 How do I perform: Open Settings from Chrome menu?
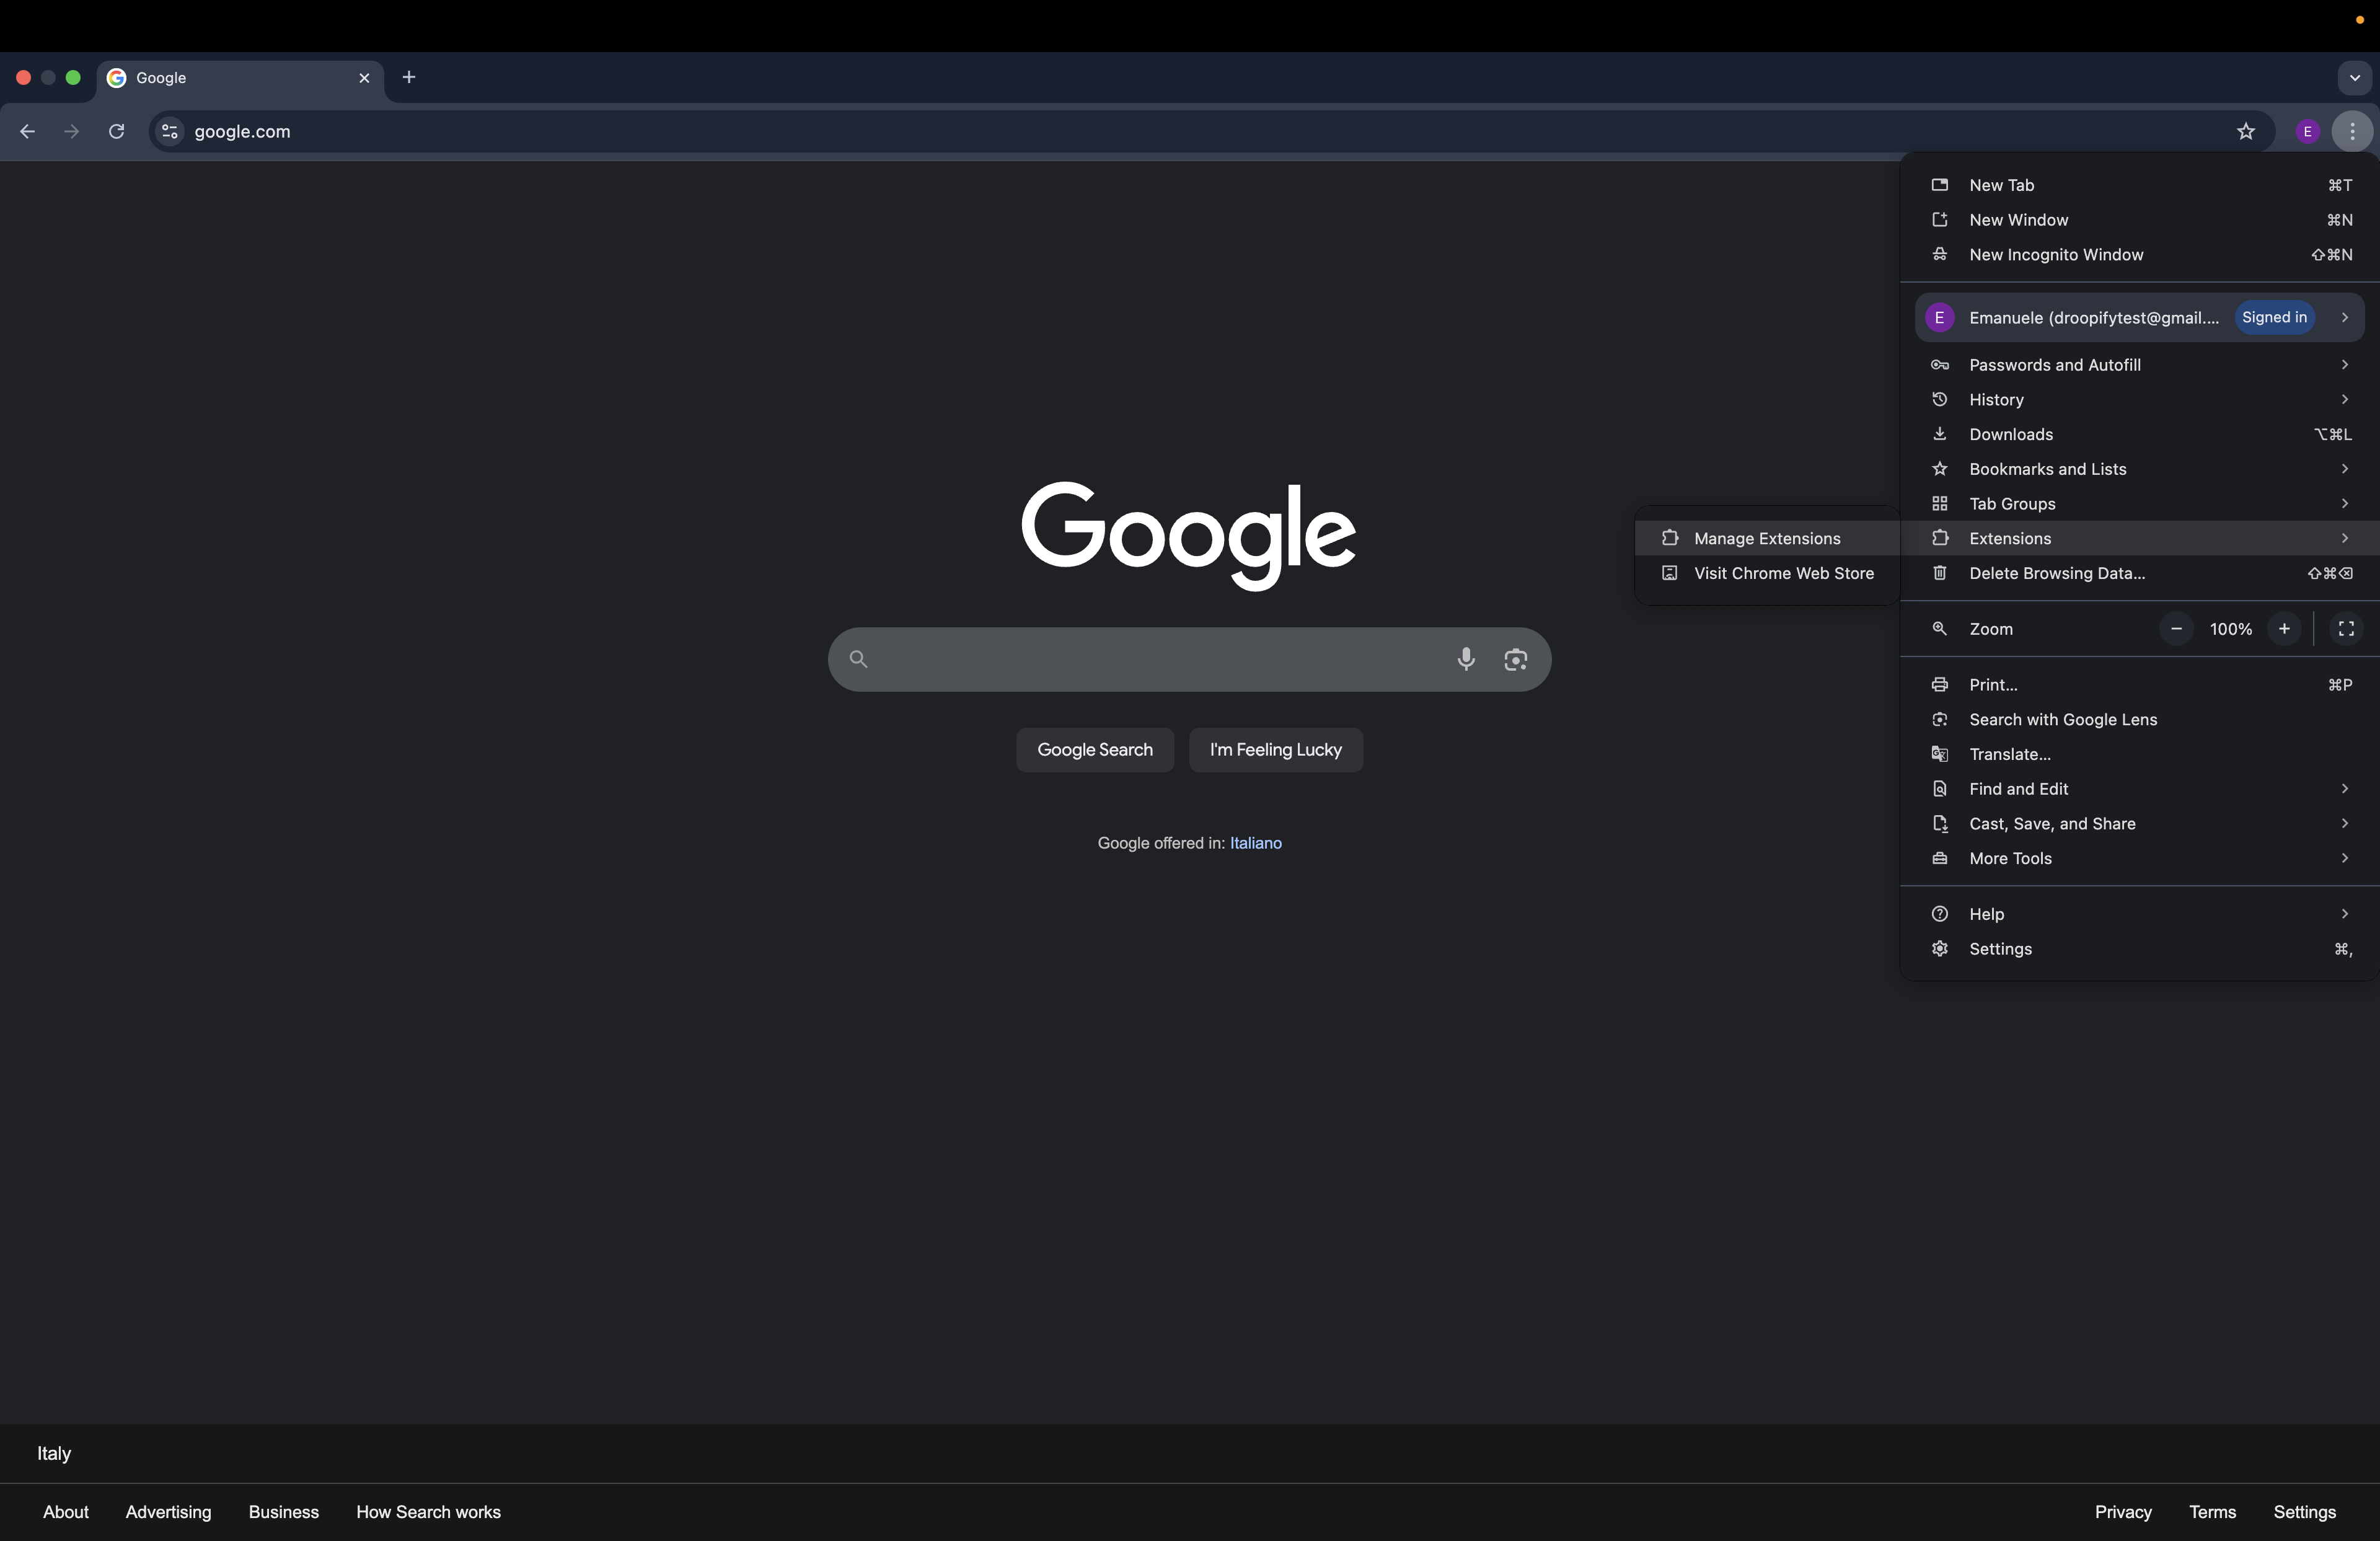point(2140,949)
